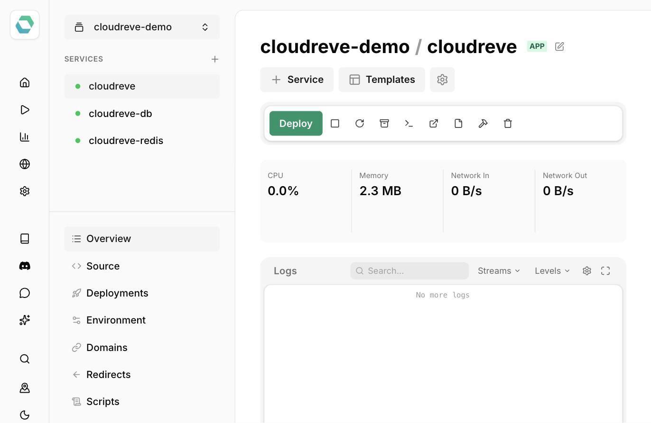Edit the app name pencil icon

559,46
